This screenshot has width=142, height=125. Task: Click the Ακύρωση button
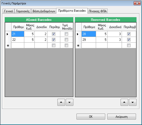tap(122, 116)
